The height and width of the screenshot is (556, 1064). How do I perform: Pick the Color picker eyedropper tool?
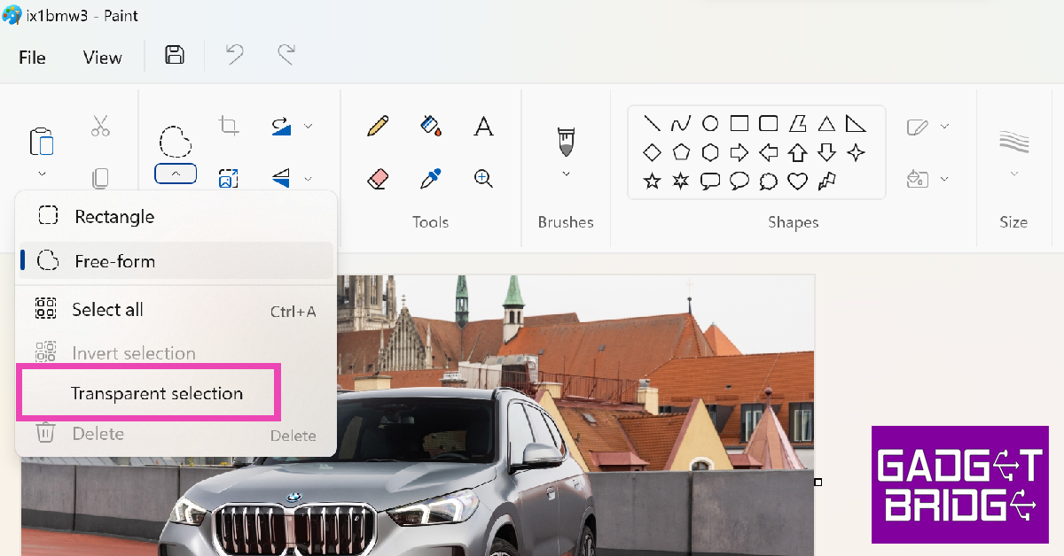tap(429, 178)
